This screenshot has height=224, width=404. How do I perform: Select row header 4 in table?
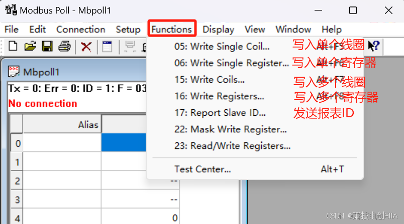point(17,217)
